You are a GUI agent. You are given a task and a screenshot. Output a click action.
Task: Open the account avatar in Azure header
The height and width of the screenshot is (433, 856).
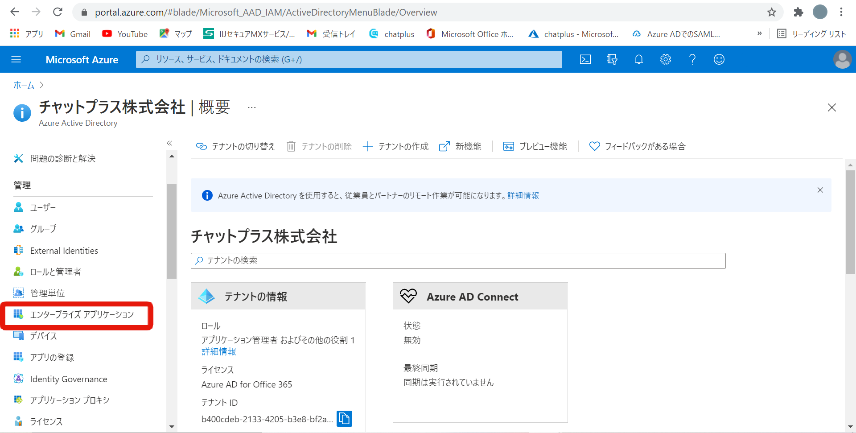842,59
